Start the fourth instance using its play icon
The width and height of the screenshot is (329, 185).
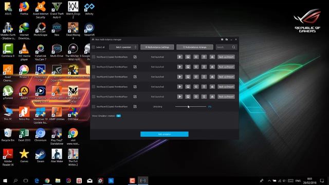[180, 87]
